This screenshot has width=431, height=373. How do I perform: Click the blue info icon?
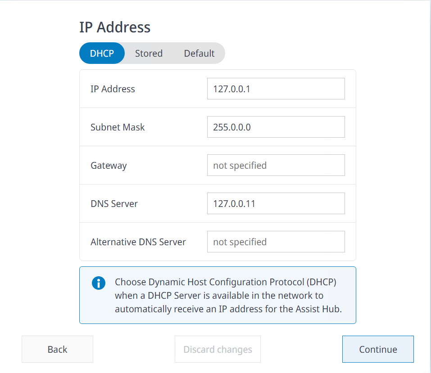[98, 283]
